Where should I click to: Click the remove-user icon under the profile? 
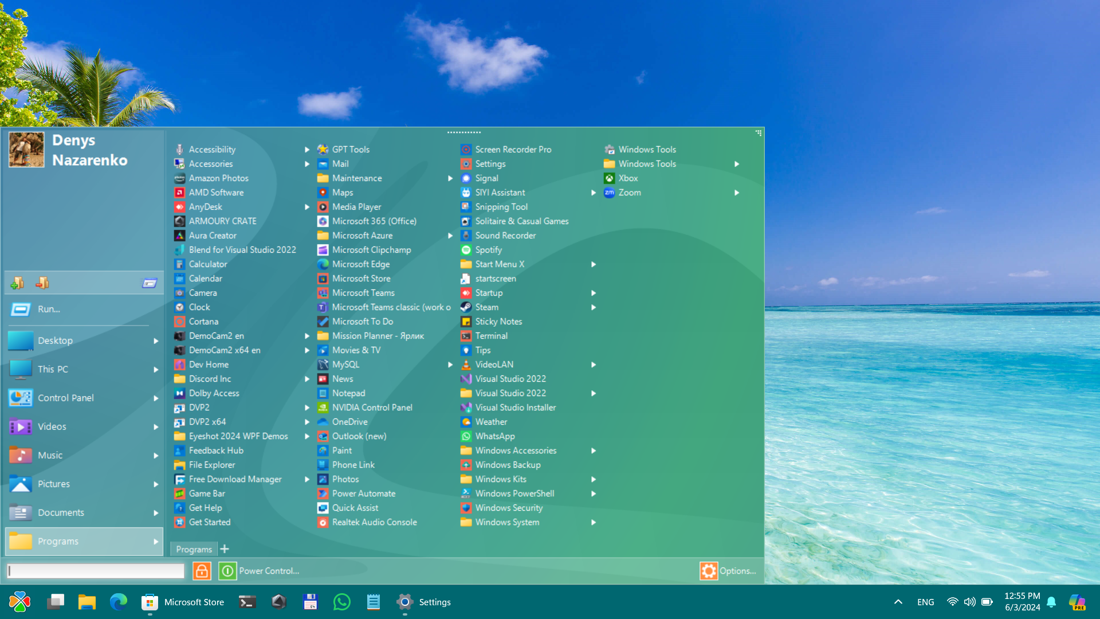(x=42, y=283)
